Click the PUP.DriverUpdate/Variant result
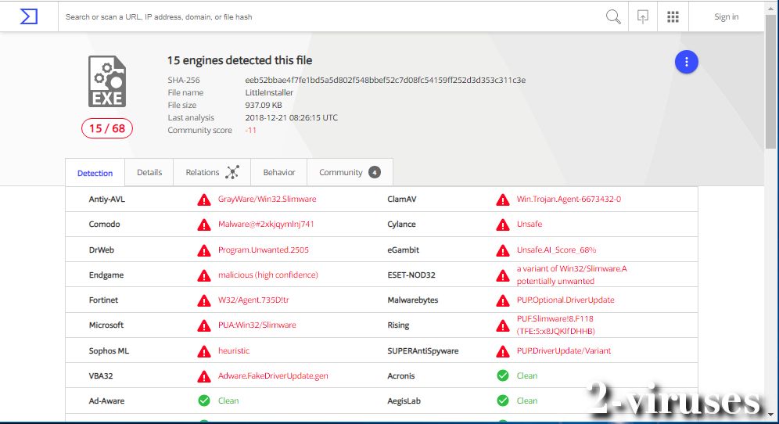The height and width of the screenshot is (424, 779). tap(564, 350)
